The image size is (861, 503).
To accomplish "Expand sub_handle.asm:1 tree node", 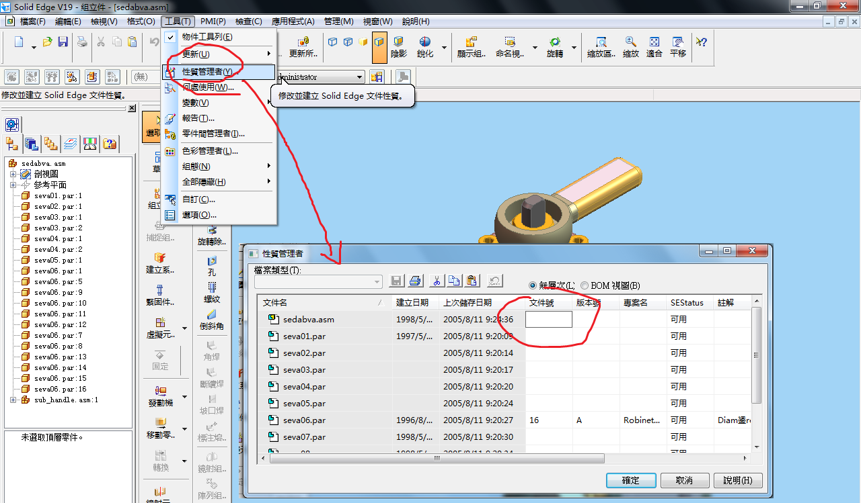I will (13, 400).
